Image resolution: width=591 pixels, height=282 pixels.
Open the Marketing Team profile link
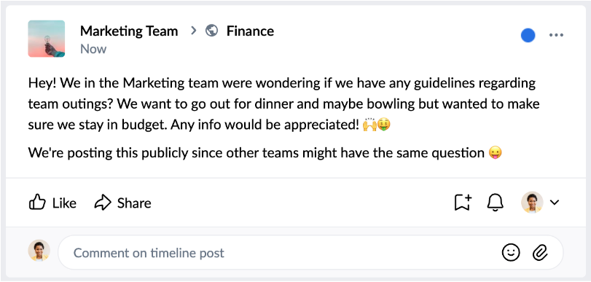coord(129,31)
